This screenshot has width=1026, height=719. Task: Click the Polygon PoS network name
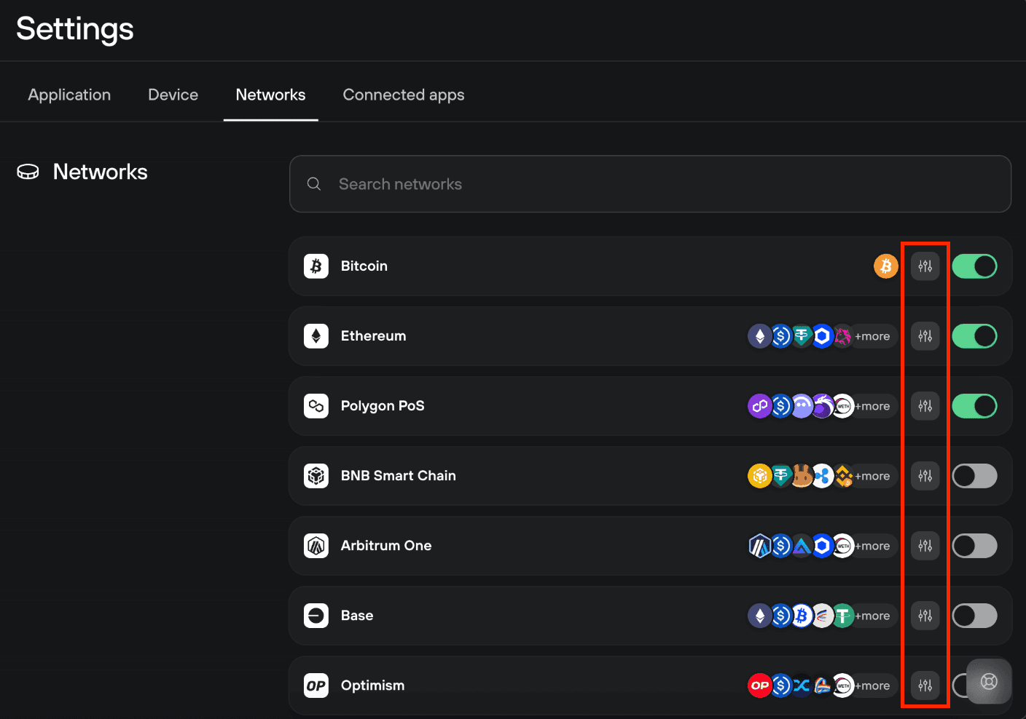tap(383, 406)
